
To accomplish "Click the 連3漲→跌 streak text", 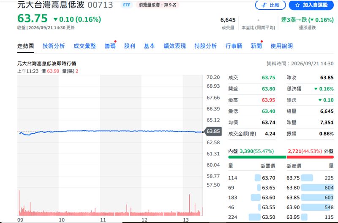I will 307,20.
